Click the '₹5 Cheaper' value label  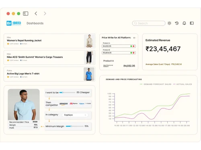(x=83, y=92)
